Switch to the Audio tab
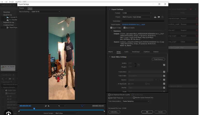199x115 pixels. coord(126,52)
